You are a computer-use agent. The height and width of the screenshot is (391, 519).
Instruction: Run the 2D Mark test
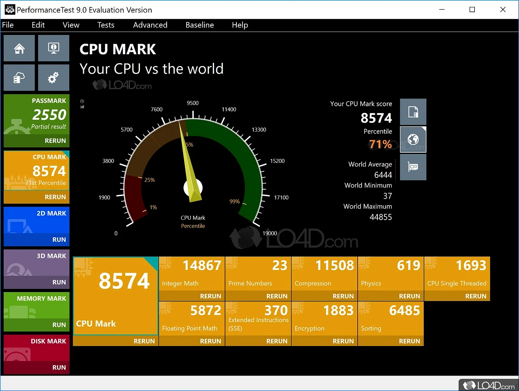tap(59, 239)
